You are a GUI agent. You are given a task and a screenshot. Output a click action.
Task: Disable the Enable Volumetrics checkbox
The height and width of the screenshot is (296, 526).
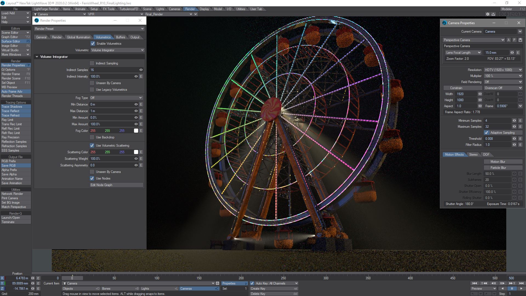point(93,44)
